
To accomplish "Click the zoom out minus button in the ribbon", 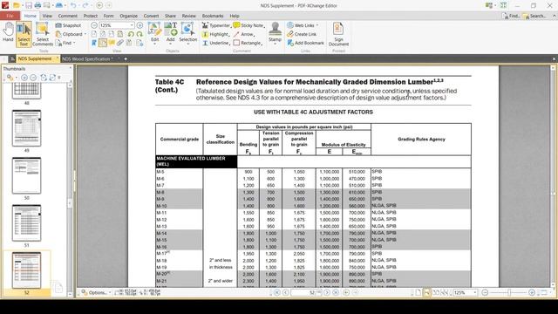I will tap(94, 25).
